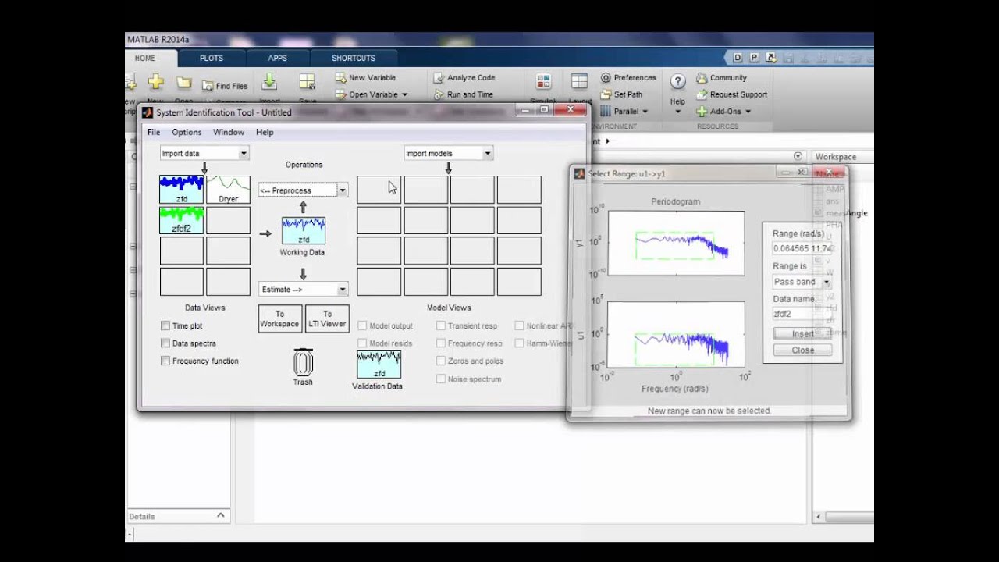Open the Workspace panel actions menu
The width and height of the screenshot is (999, 562).
[798, 157]
